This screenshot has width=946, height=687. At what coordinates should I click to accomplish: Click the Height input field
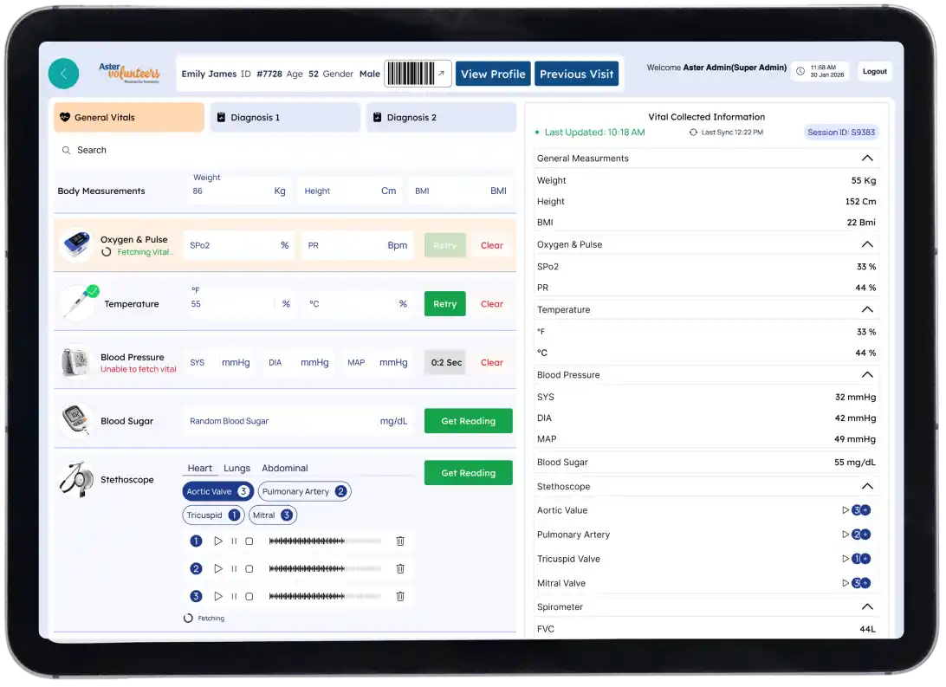[x=350, y=191]
